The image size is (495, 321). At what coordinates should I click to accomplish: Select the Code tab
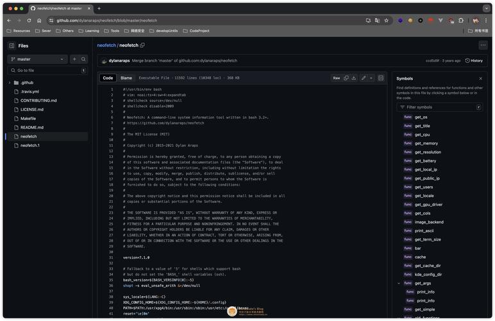pos(108,78)
